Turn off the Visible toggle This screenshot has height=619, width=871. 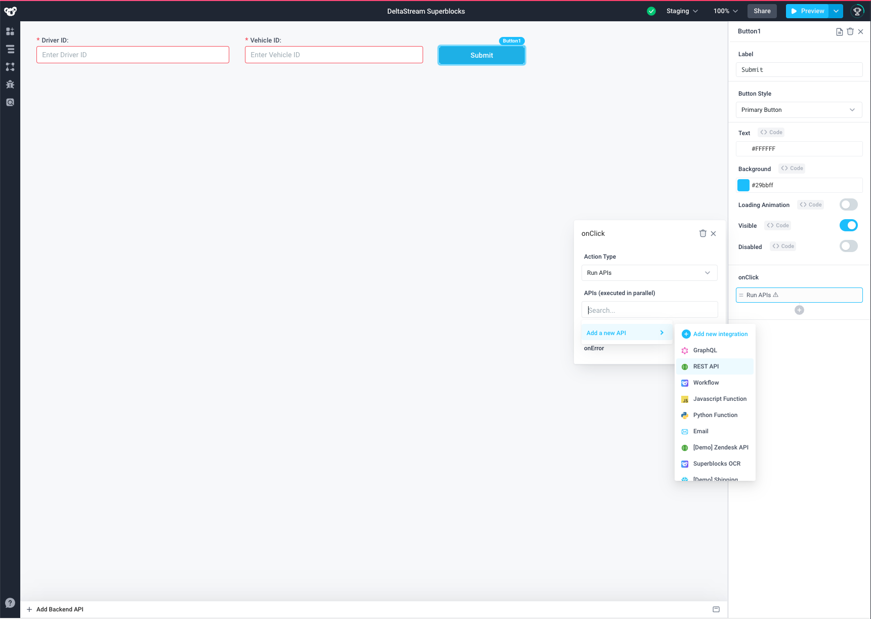click(848, 225)
